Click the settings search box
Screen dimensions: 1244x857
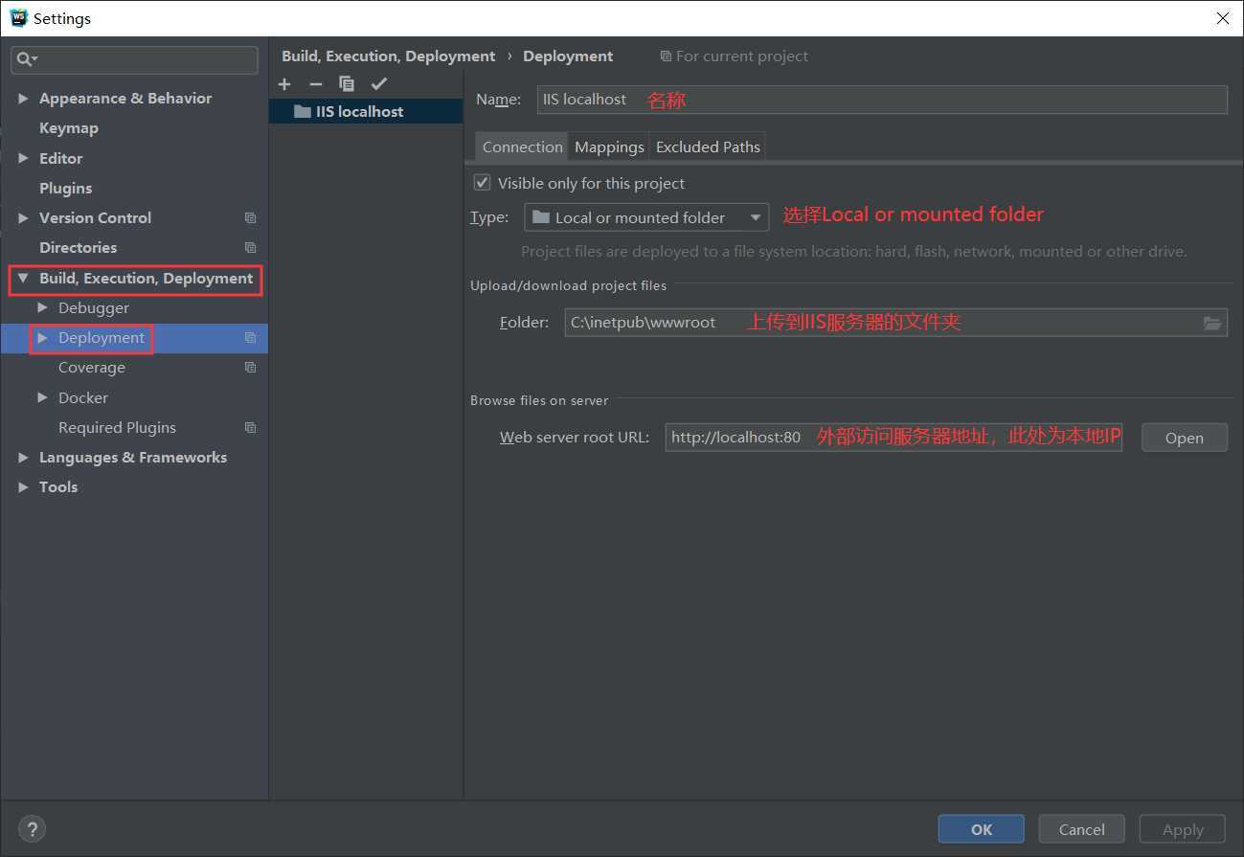click(x=135, y=59)
